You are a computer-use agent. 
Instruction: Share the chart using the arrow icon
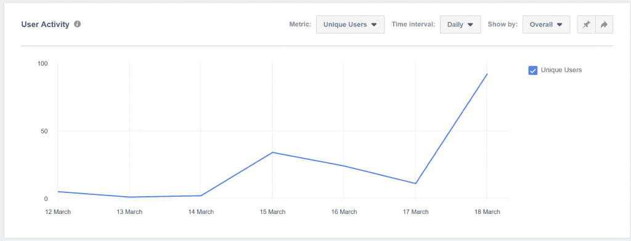604,25
